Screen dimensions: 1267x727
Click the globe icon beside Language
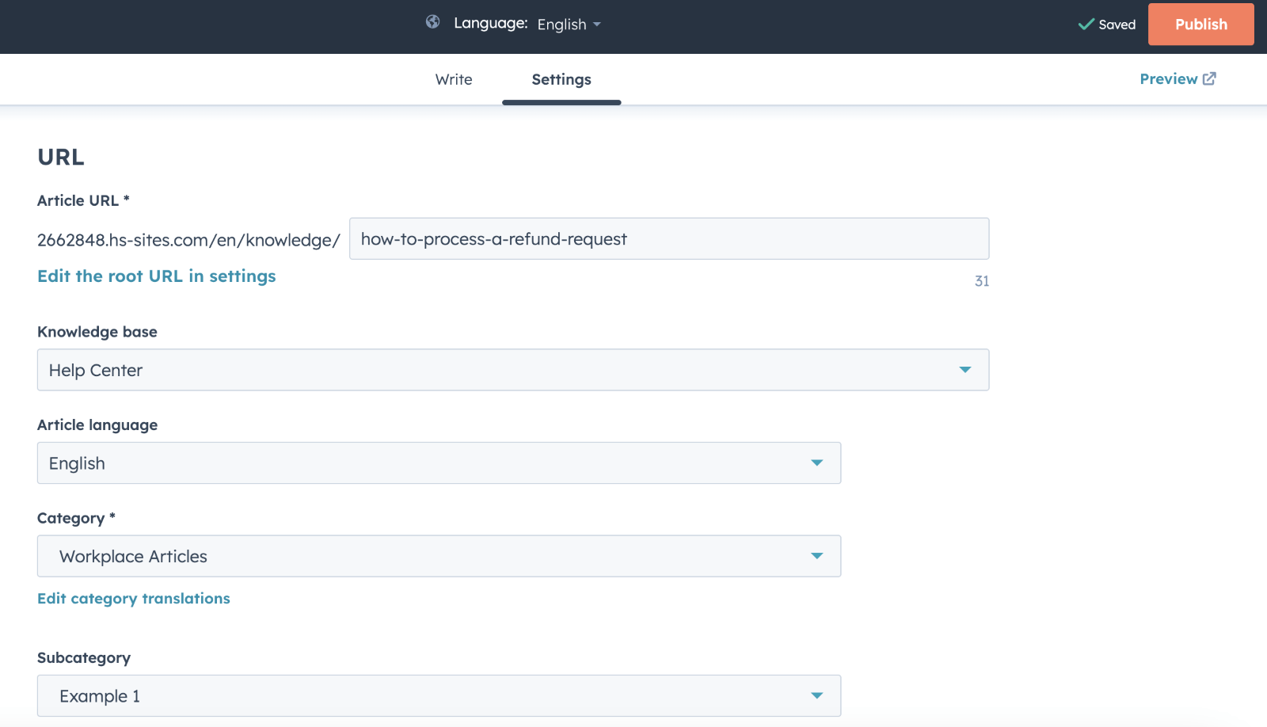tap(432, 22)
